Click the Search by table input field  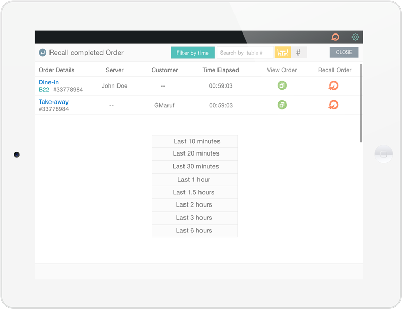pos(244,53)
